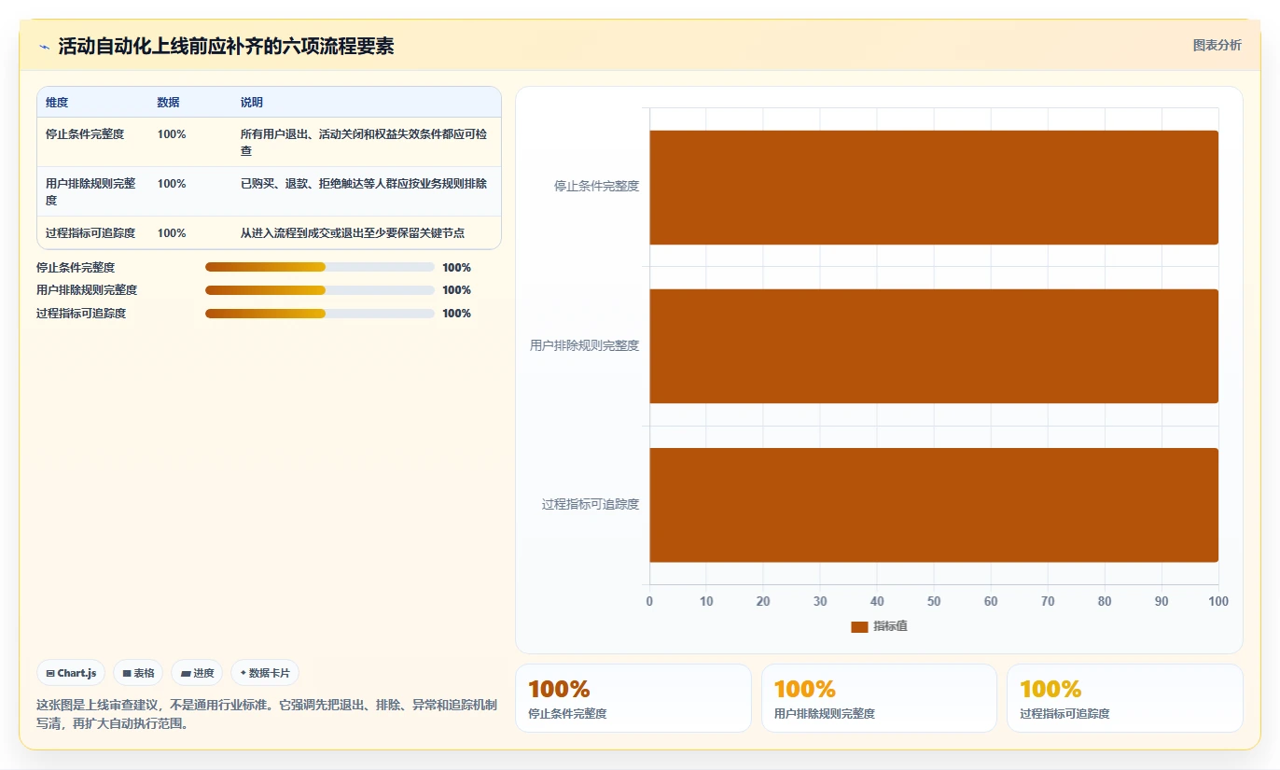Click the 过程指标可追踪度 chart bar
This screenshot has width=1280, height=770.
pos(934,505)
